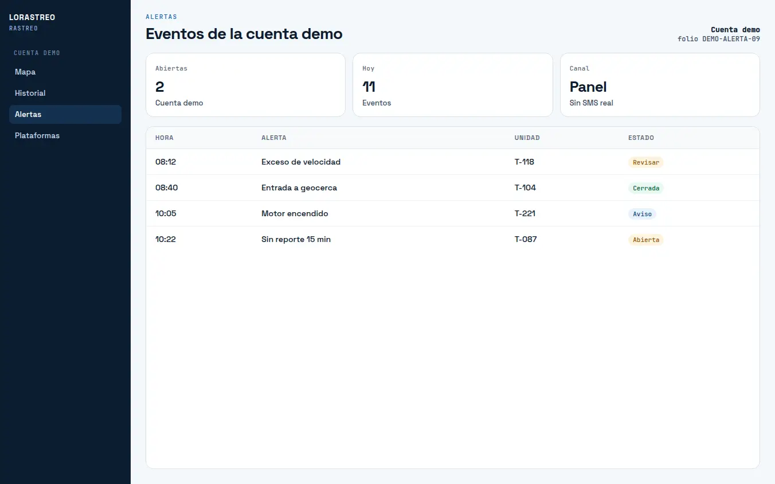This screenshot has width=775, height=484.
Task: Click the Sin SMS real text
Action: [592, 103]
